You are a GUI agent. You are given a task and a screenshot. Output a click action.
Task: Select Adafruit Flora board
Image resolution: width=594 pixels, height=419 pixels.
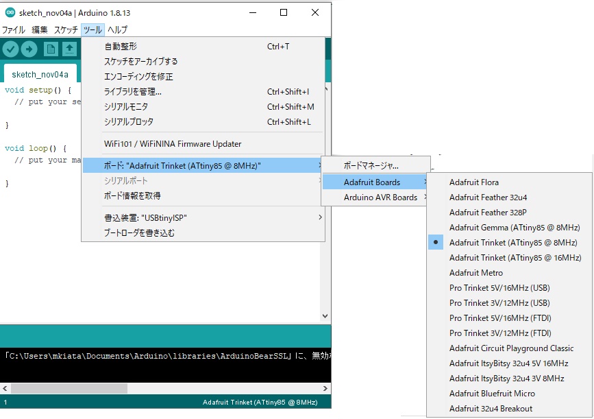pyautogui.click(x=510, y=182)
